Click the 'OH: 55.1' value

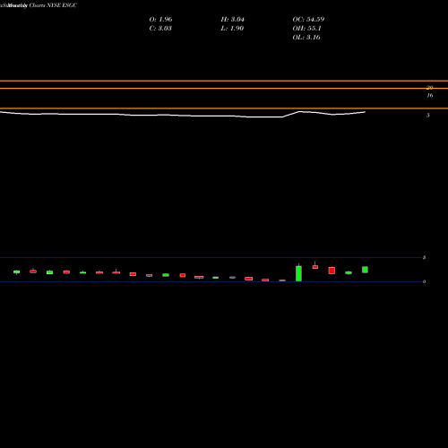[x=306, y=29]
